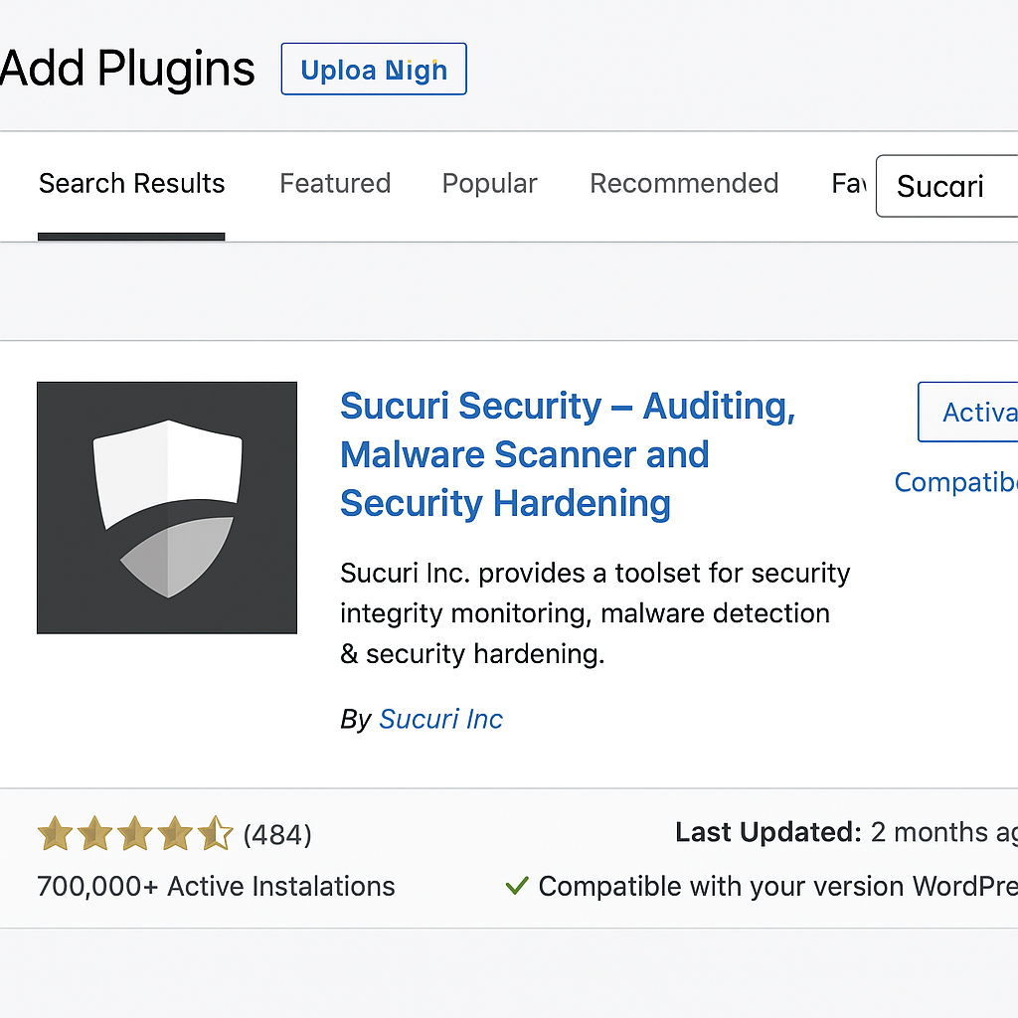
Task: Click the half-filled fifth rating star
Action: pos(216,833)
